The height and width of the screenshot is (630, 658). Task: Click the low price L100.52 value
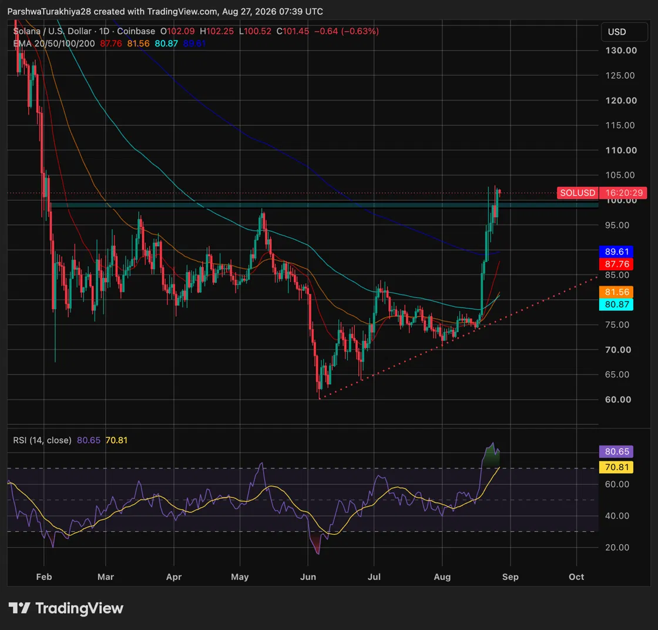pyautogui.click(x=255, y=31)
